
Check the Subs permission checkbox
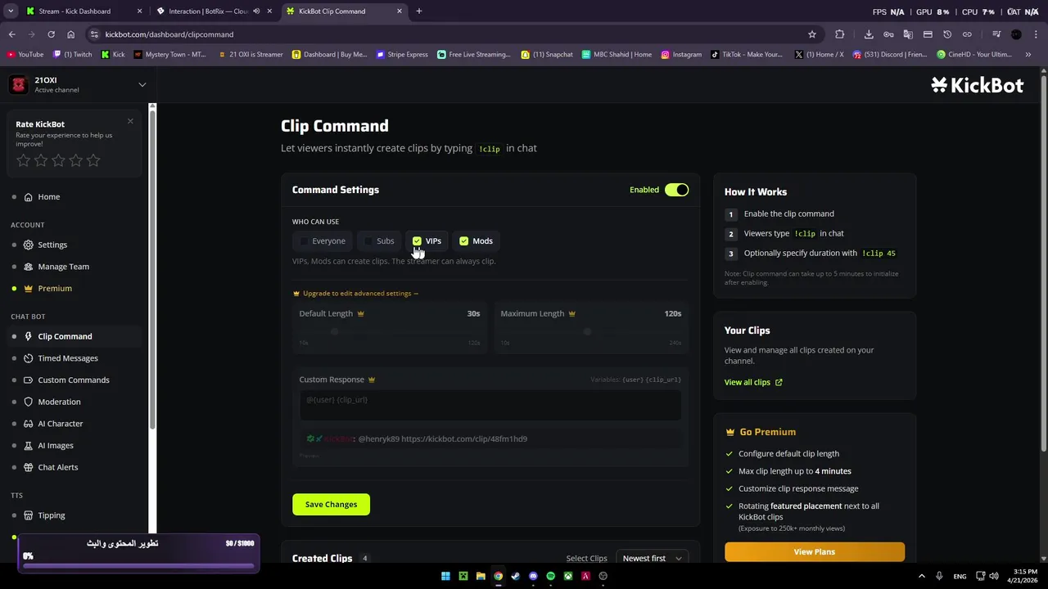coord(368,241)
